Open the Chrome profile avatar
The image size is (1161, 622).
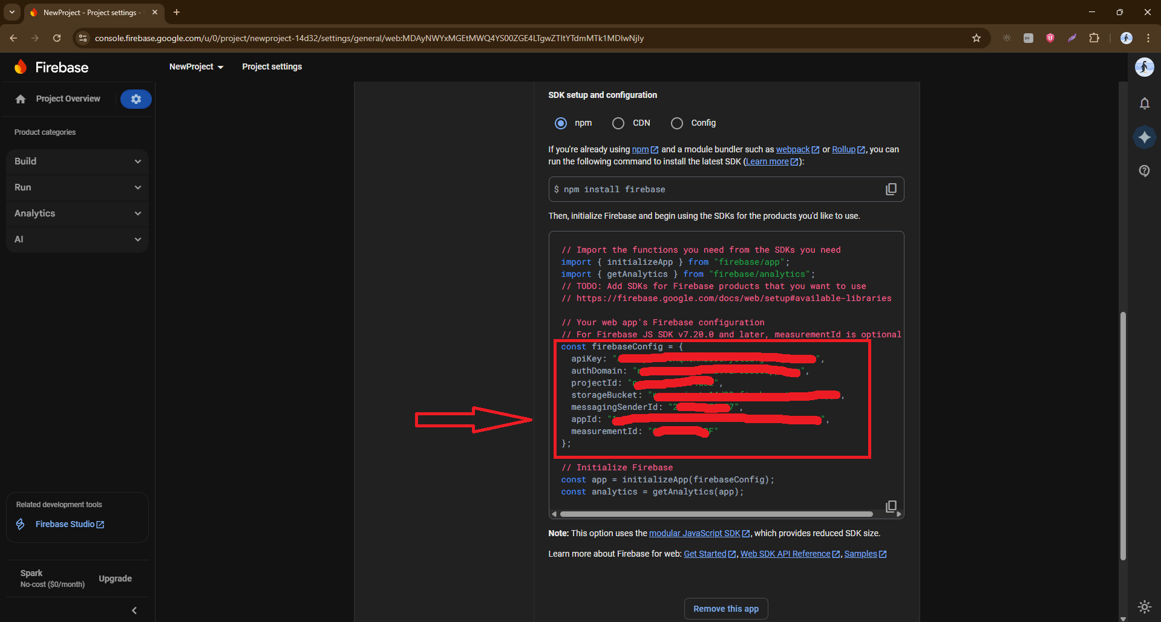click(1126, 38)
